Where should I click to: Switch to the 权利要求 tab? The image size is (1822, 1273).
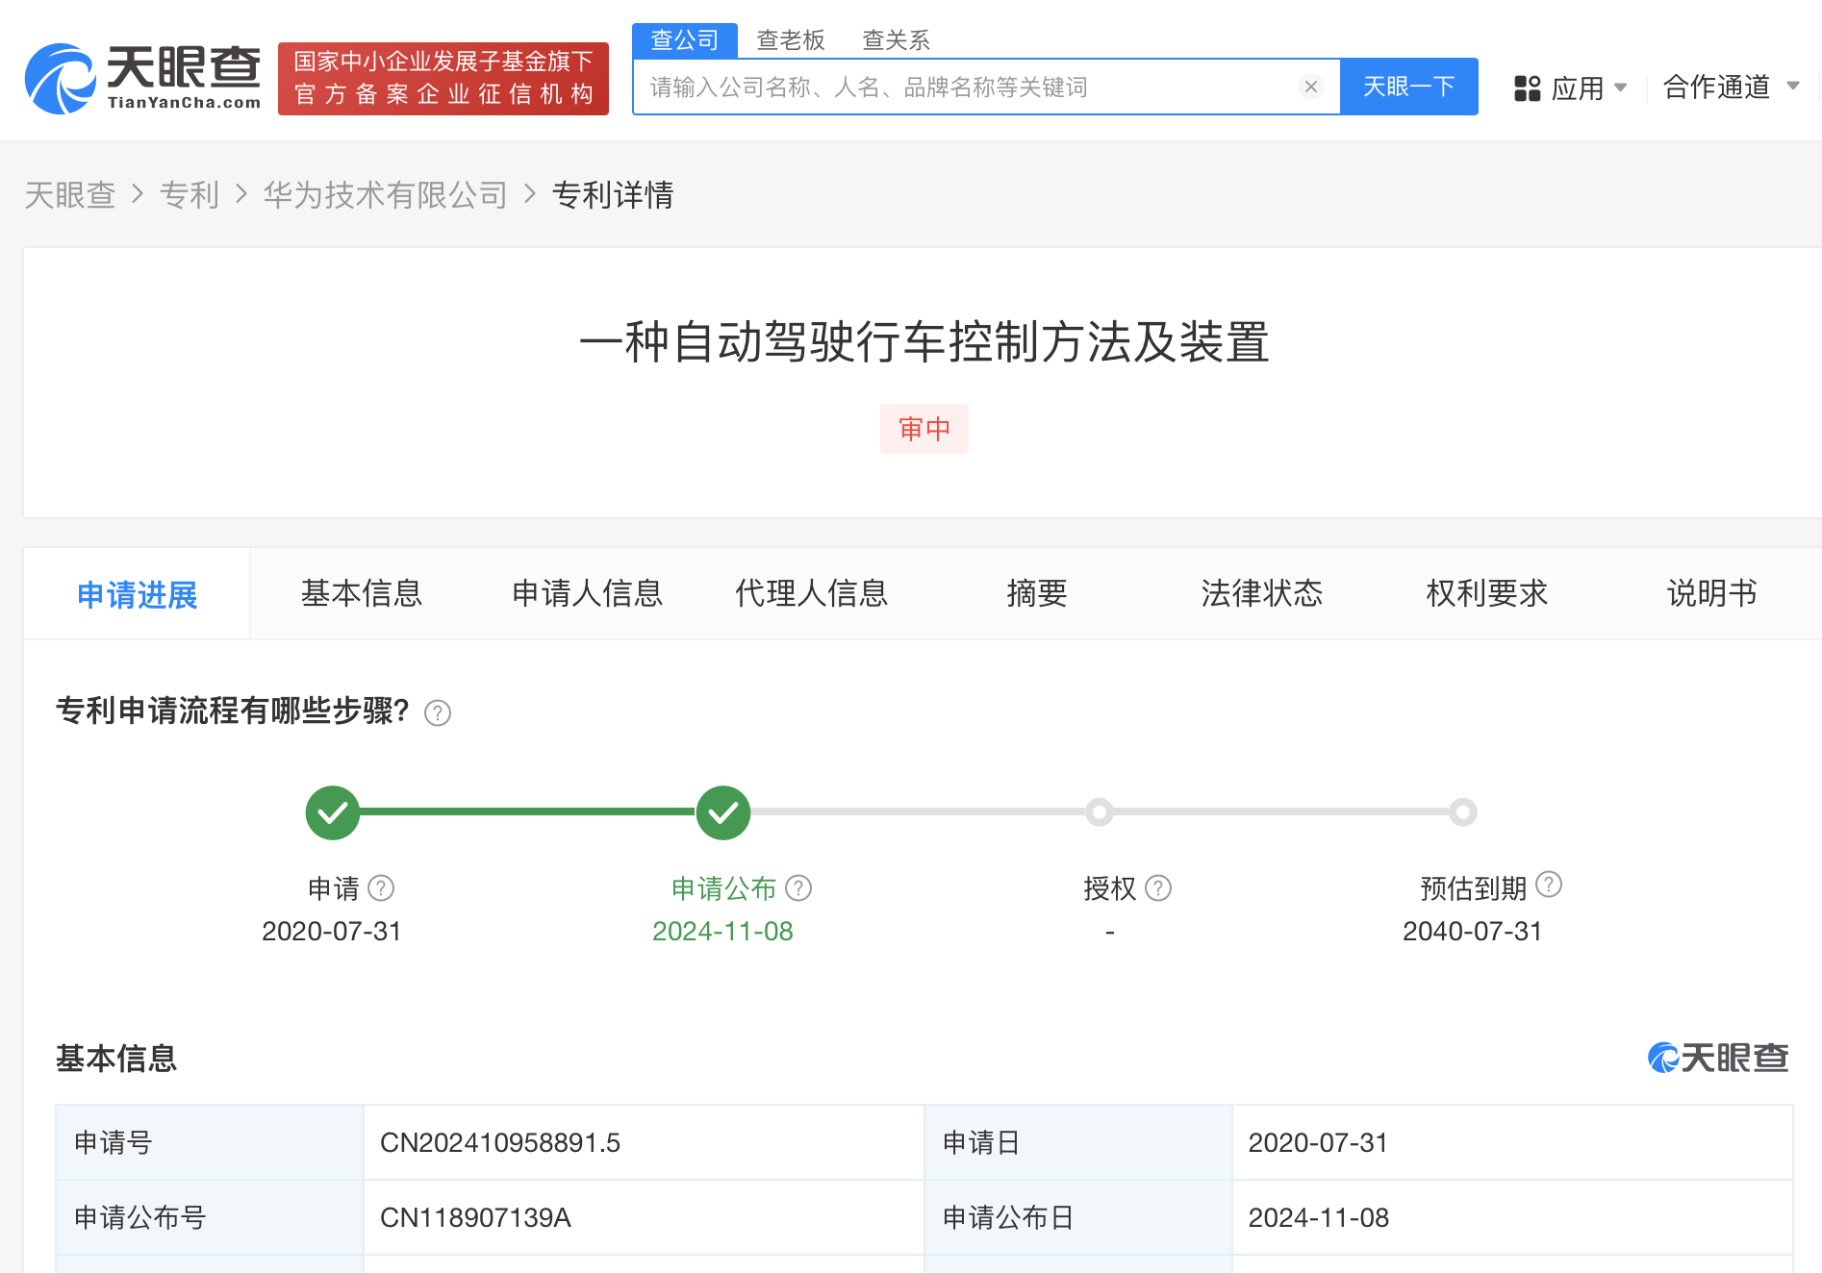(1487, 593)
